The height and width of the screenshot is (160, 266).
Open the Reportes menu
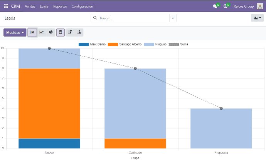tap(60, 7)
